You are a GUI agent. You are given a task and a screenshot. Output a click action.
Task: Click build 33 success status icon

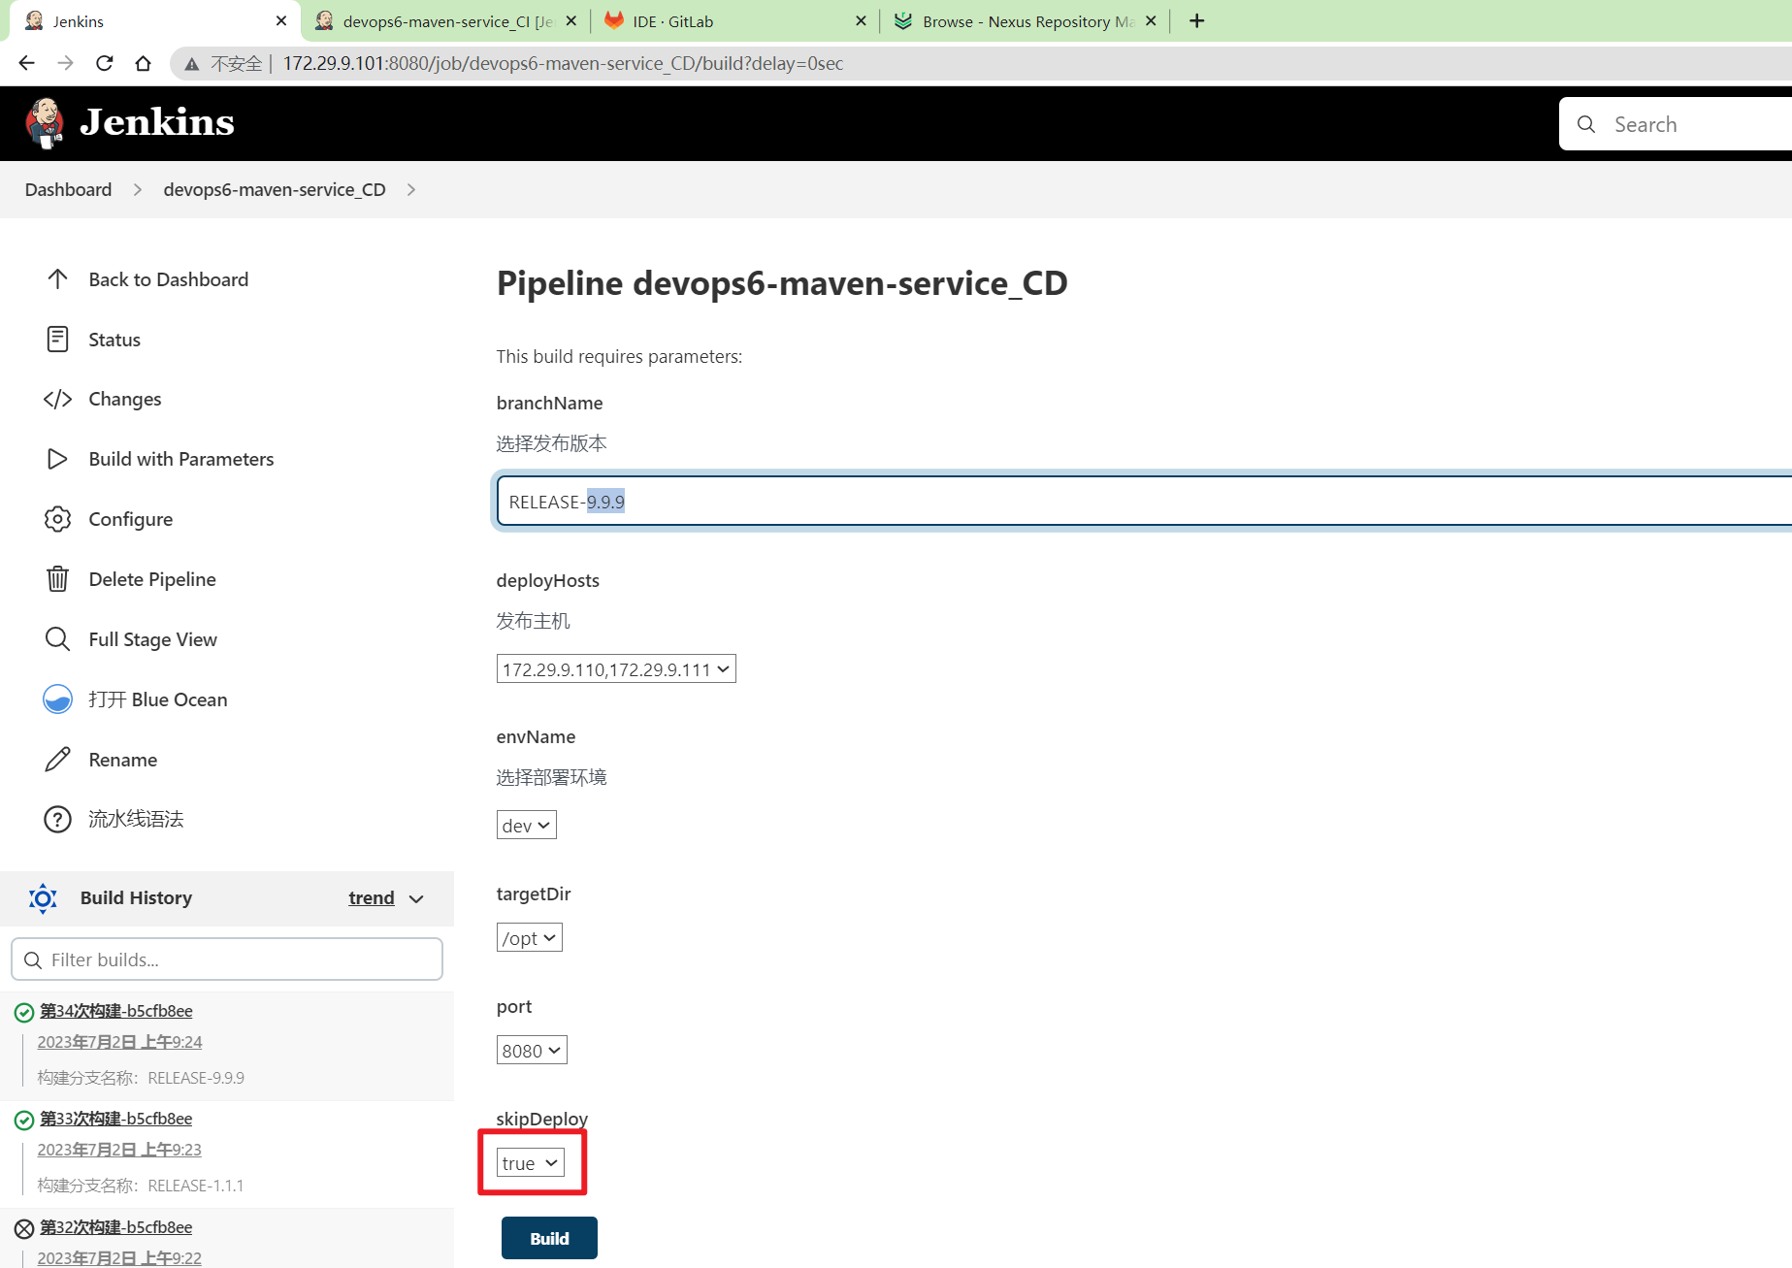(24, 1121)
